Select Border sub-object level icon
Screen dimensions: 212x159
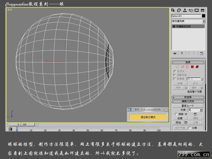point(187,67)
